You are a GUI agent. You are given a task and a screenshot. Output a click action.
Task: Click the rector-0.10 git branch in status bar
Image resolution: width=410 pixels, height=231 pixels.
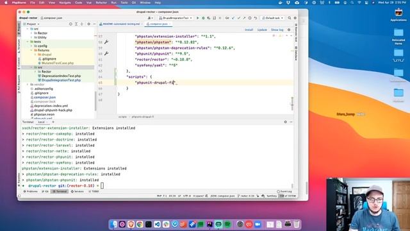[246, 196]
